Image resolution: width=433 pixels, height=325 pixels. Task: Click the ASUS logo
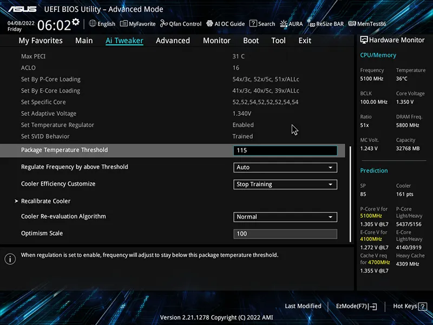22,9
